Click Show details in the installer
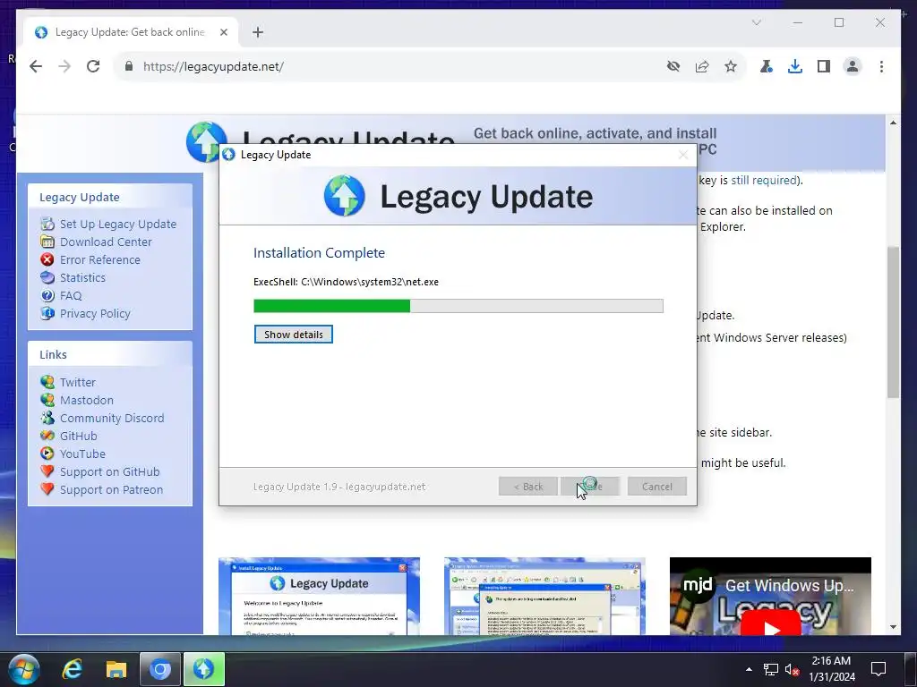Screen dimensions: 917x687 [294, 335]
